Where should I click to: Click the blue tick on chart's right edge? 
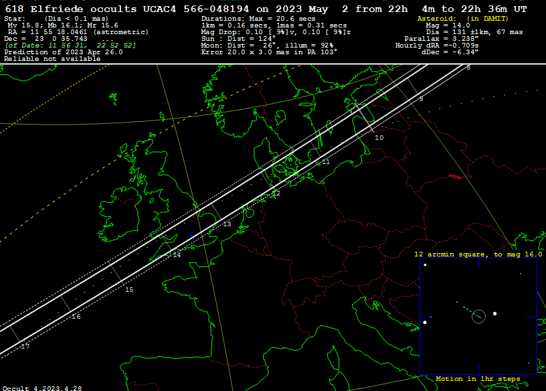click(x=531, y=316)
